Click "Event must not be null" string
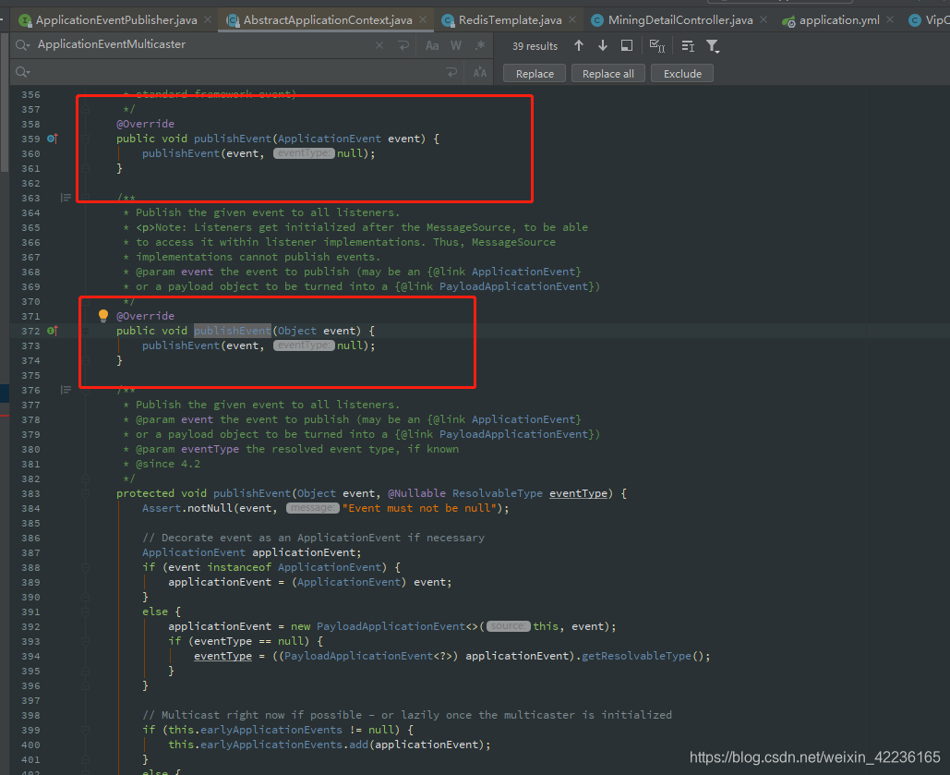The image size is (950, 775). click(x=419, y=508)
